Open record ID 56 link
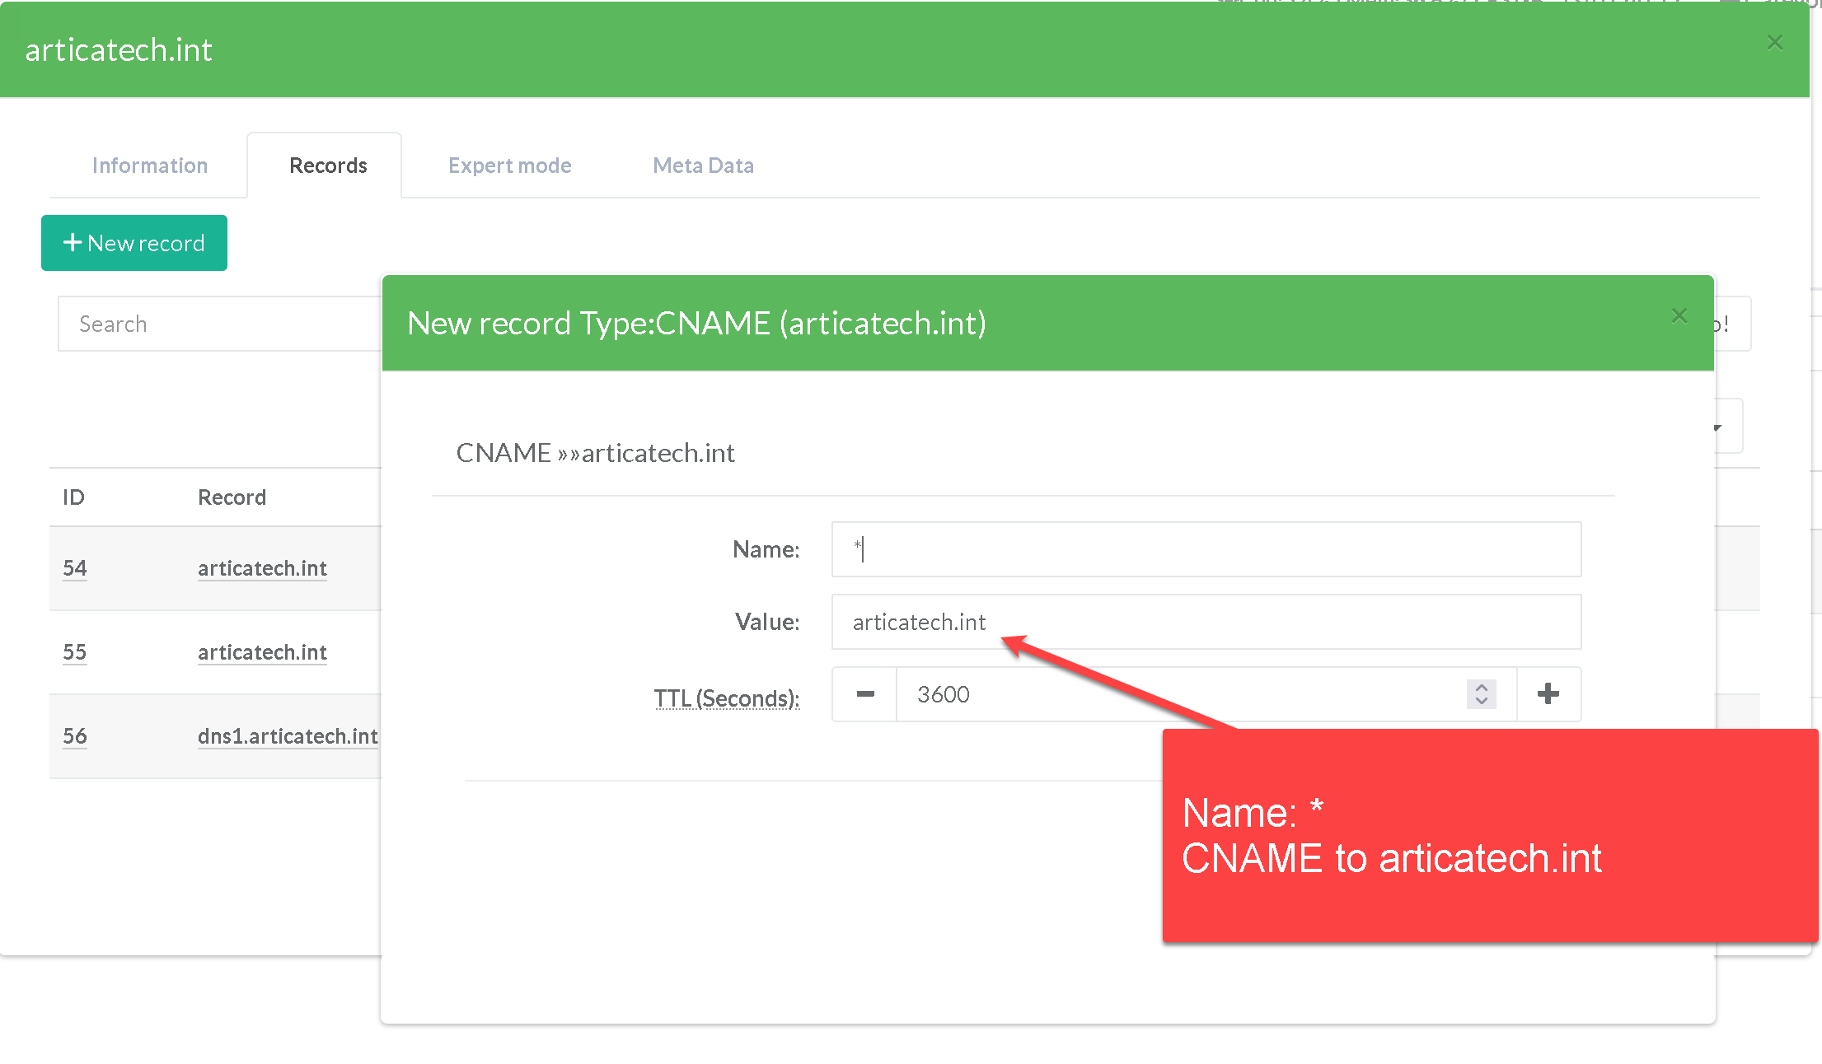Image resolution: width=1822 pixels, height=1064 pixels. coord(75,736)
